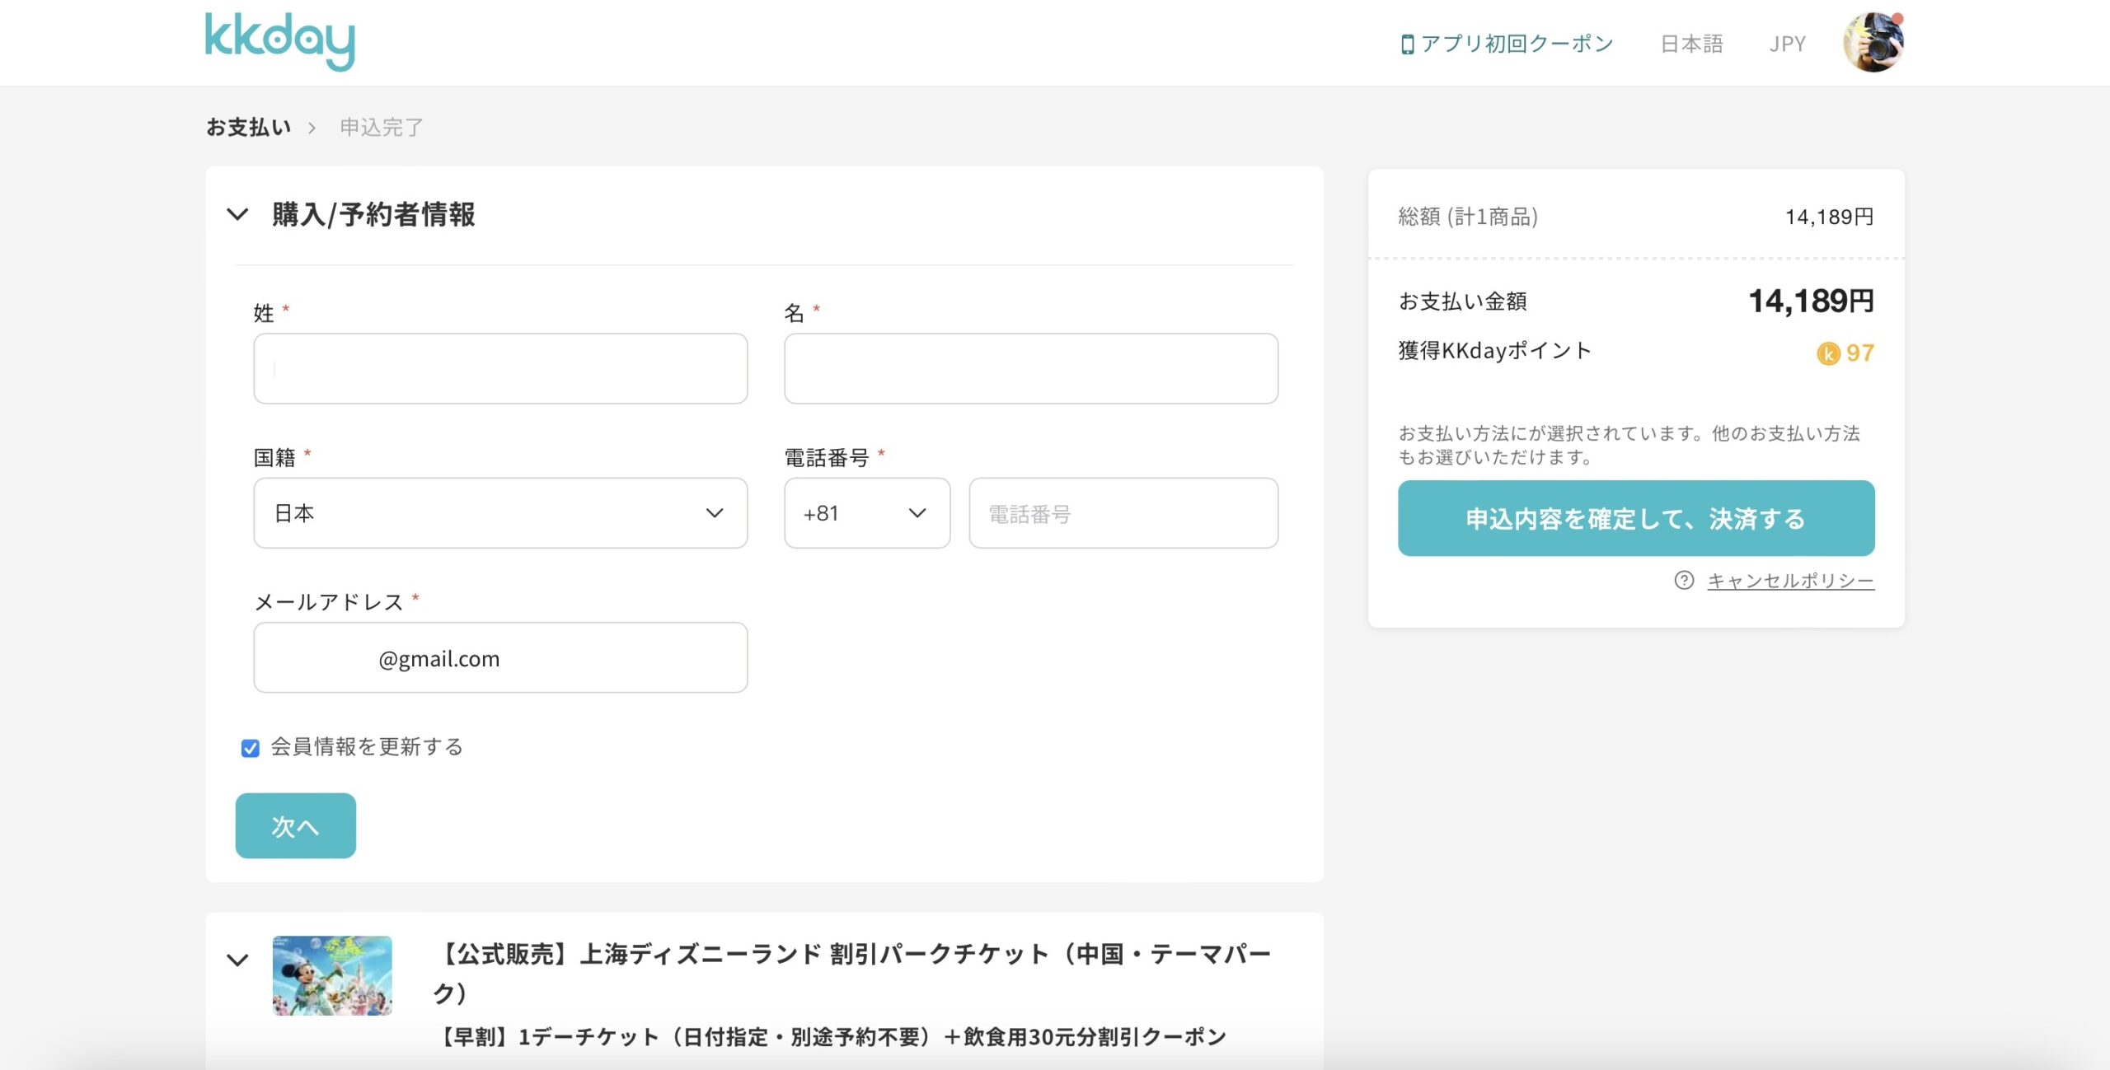Click the phone icon beside アプリ初回クーポン
The width and height of the screenshot is (2110, 1070).
pos(1407,44)
